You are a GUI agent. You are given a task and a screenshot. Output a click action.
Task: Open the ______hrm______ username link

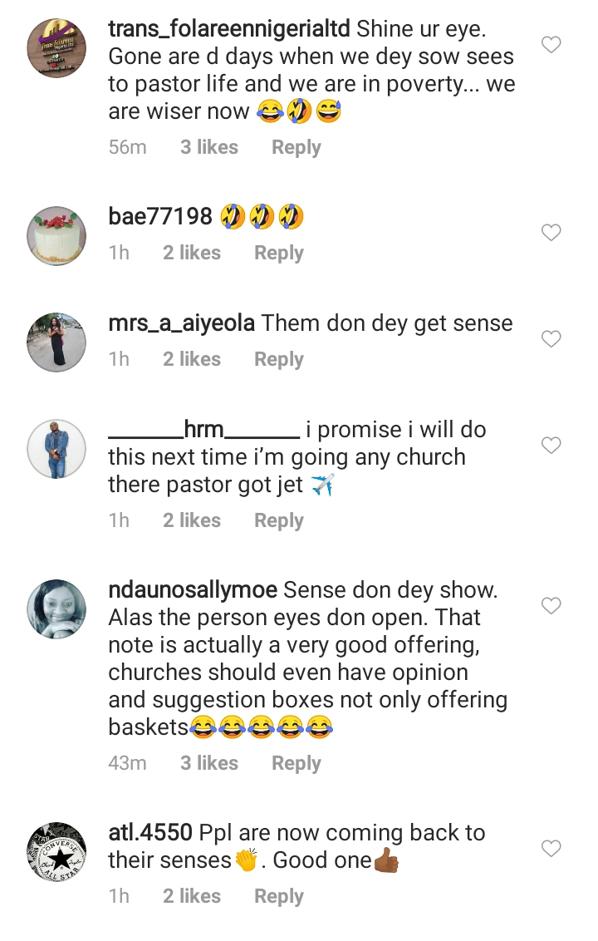coord(203,430)
